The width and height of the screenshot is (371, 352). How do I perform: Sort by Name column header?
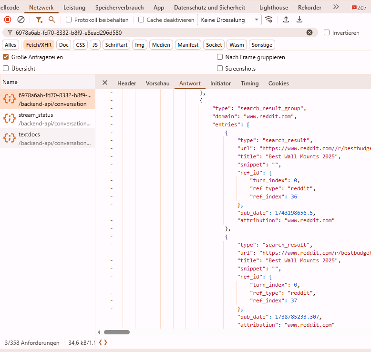click(x=48, y=82)
